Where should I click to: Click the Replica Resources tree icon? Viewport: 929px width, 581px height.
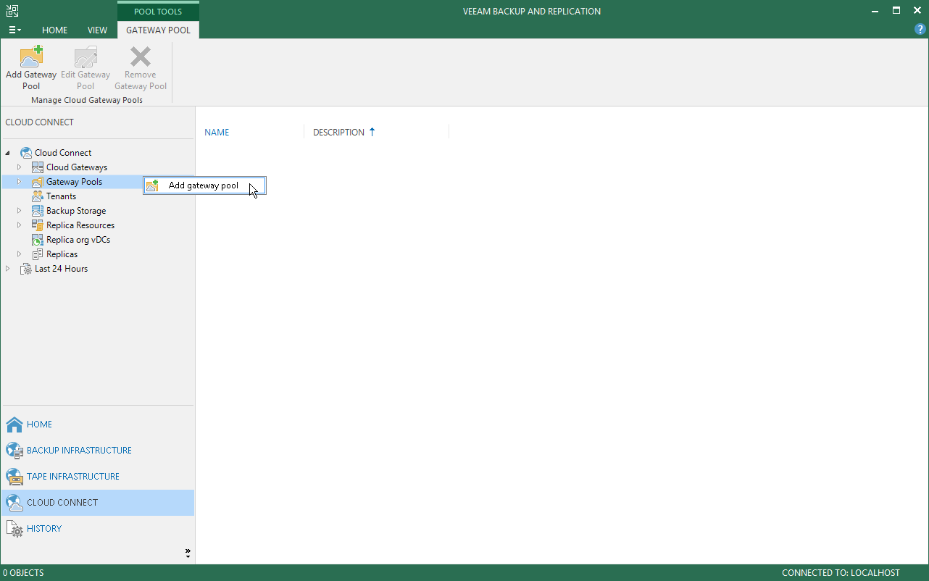click(x=38, y=225)
